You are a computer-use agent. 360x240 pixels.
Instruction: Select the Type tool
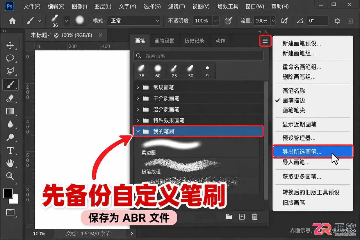coord(10,150)
